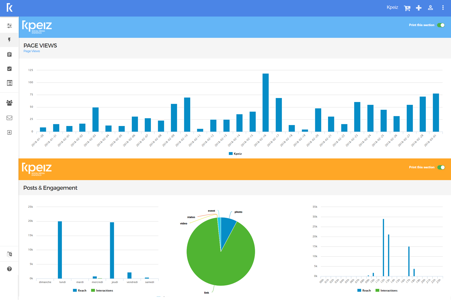This screenshot has height=301, width=451.
Task: Click the vendredi reach bar
Action: coord(130,275)
